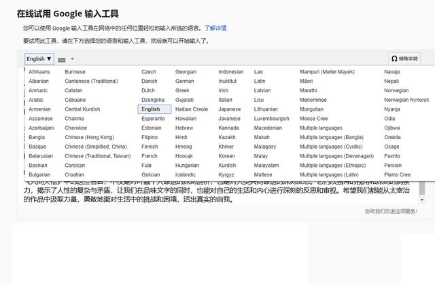Viewport: 435px width, 285px height.
Task: Pick Arabic from the language menu
Action: click(x=36, y=100)
